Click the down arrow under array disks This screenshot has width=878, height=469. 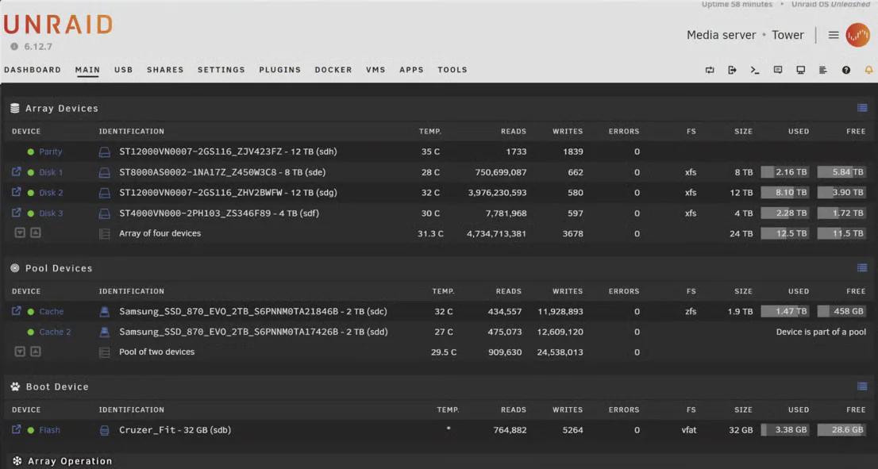pos(20,233)
